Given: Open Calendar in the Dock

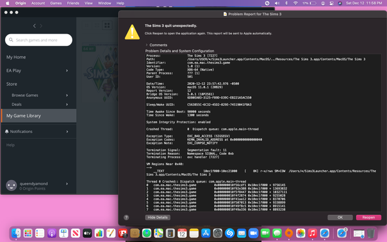Looking at the screenshot, I should pos(182,233).
